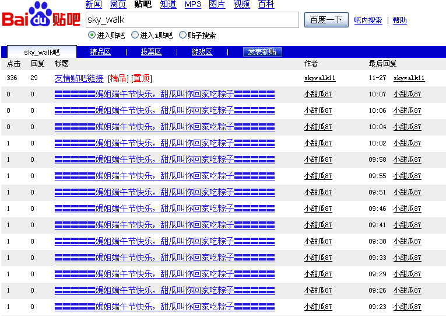Click the 336 click count value
Image resolution: width=446 pixels, height=316 pixels.
[x=12, y=78]
